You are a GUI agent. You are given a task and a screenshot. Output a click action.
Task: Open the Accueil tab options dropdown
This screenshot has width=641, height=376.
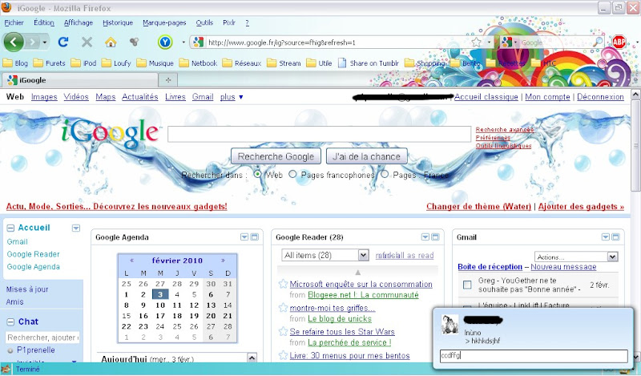(x=76, y=228)
